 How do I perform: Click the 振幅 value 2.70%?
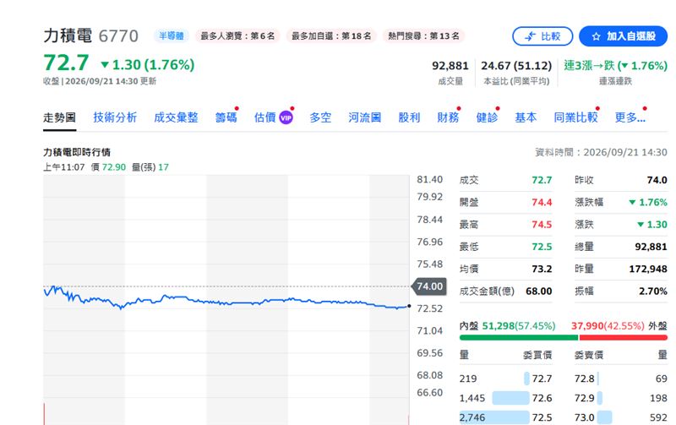(652, 292)
